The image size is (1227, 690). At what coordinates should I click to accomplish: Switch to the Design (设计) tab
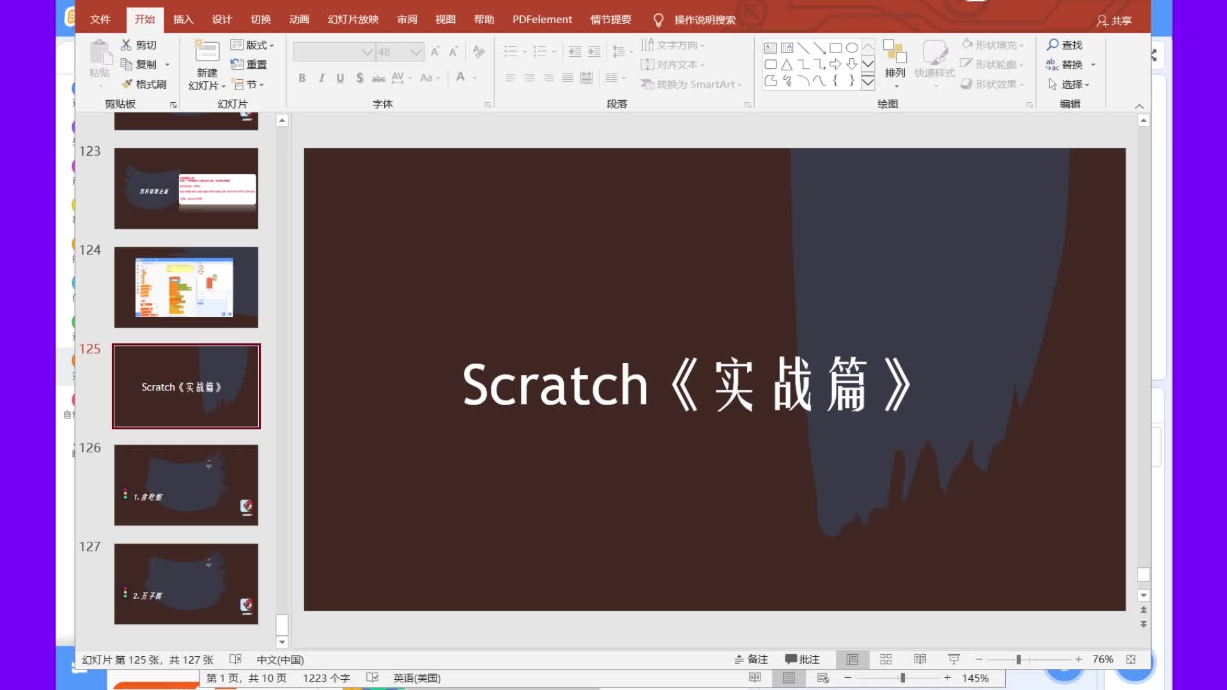coord(222,20)
